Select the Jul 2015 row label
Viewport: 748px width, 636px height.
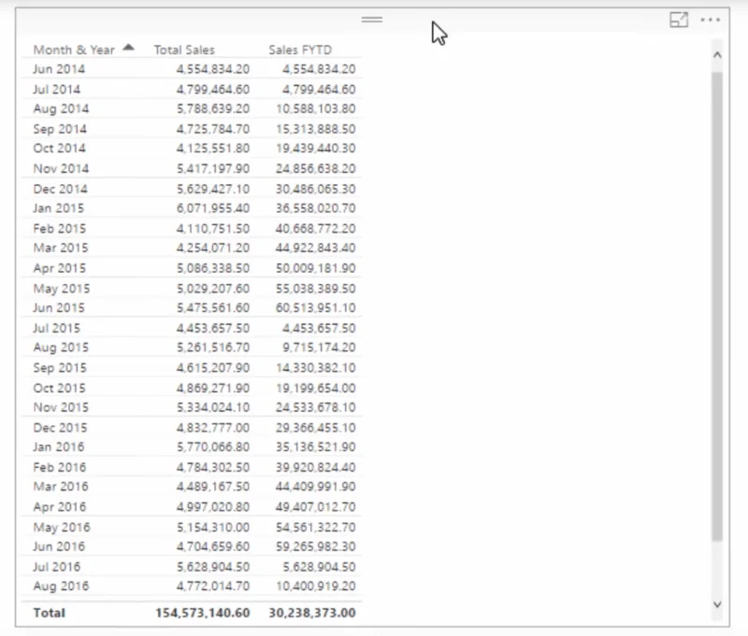[56, 328]
